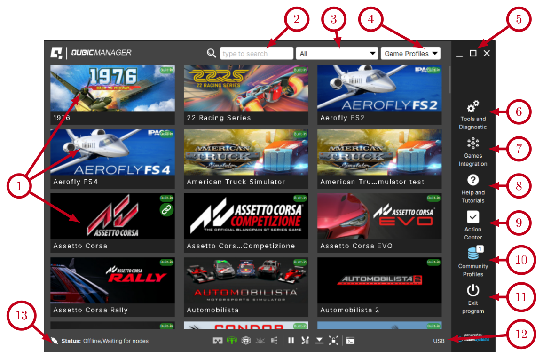Image resolution: width=543 pixels, height=359 pixels.
Task: Open the Action Center
Action: [x=473, y=225]
